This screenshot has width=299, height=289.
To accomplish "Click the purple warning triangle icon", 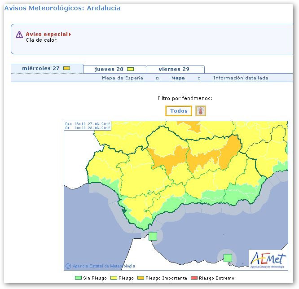I will click(19, 35).
